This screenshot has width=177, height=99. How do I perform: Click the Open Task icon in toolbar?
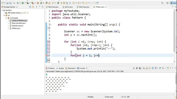[x=50, y=3]
